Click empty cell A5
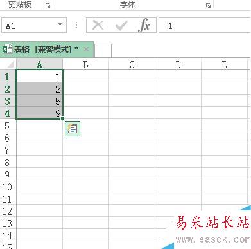Image resolution: width=251 pixels, height=249 pixels. pyautogui.click(x=39, y=125)
